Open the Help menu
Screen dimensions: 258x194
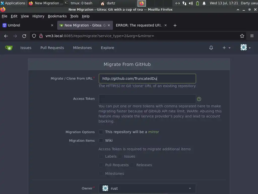click(x=86, y=16)
